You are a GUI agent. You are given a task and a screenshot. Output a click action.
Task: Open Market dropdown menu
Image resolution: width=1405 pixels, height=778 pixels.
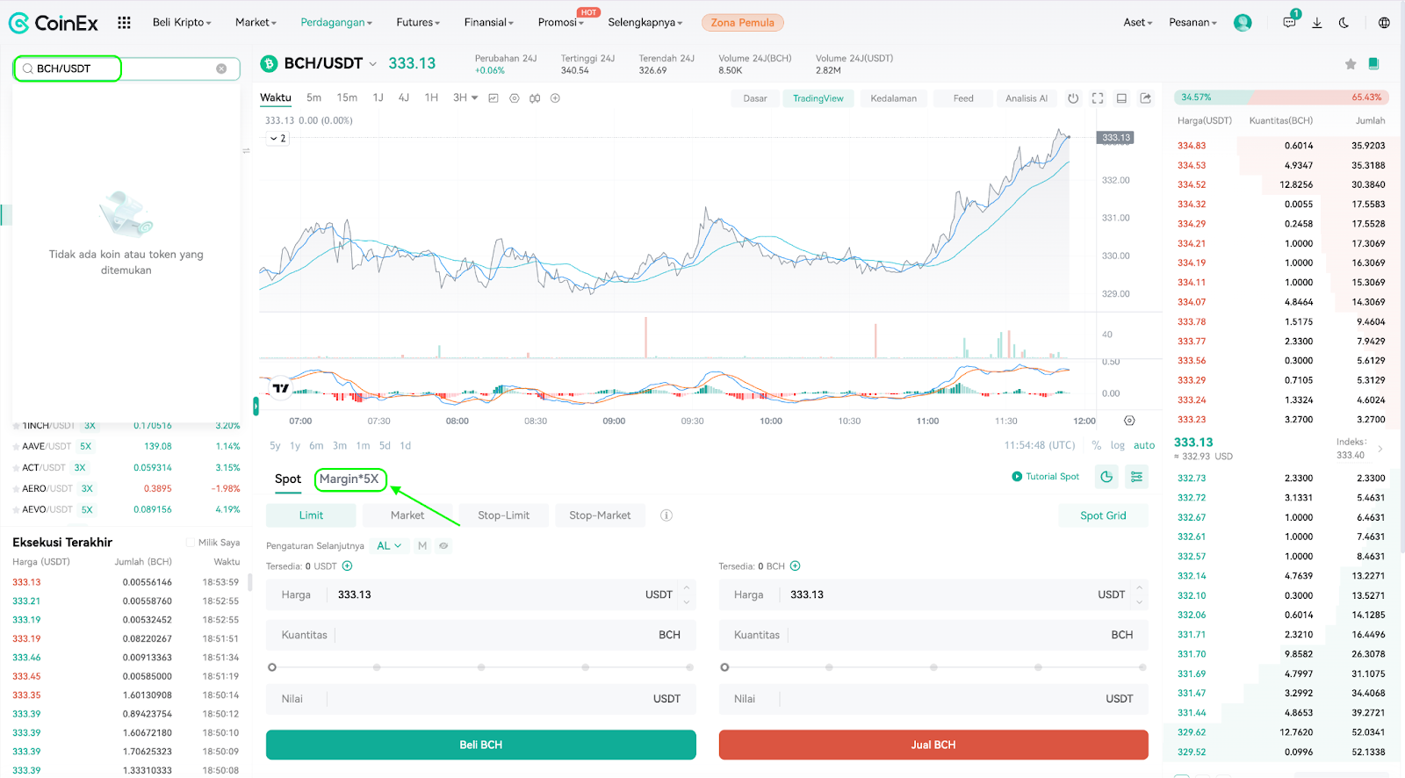tap(256, 23)
